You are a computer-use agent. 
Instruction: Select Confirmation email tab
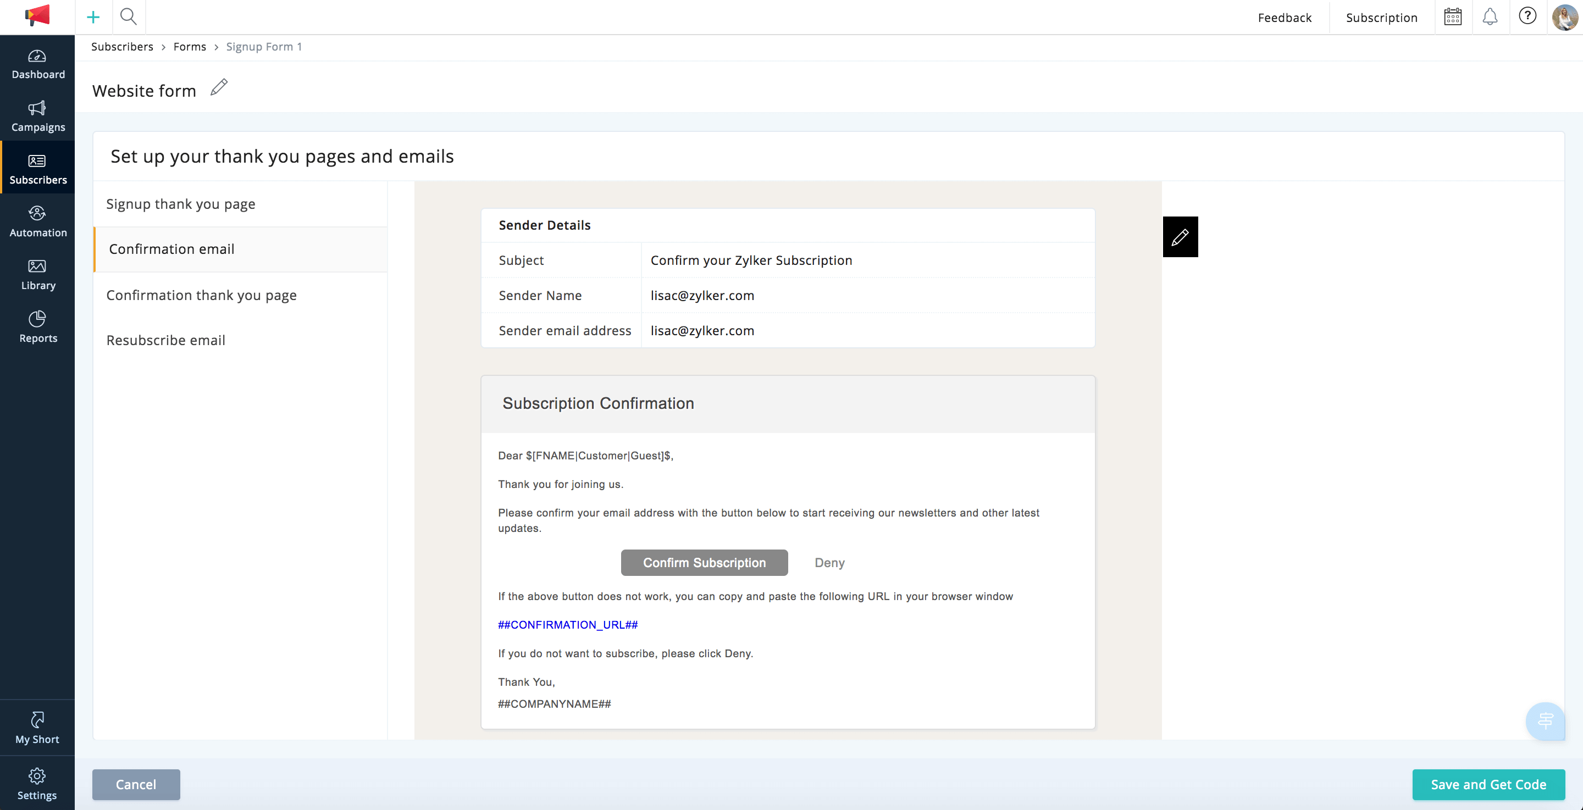pos(240,249)
